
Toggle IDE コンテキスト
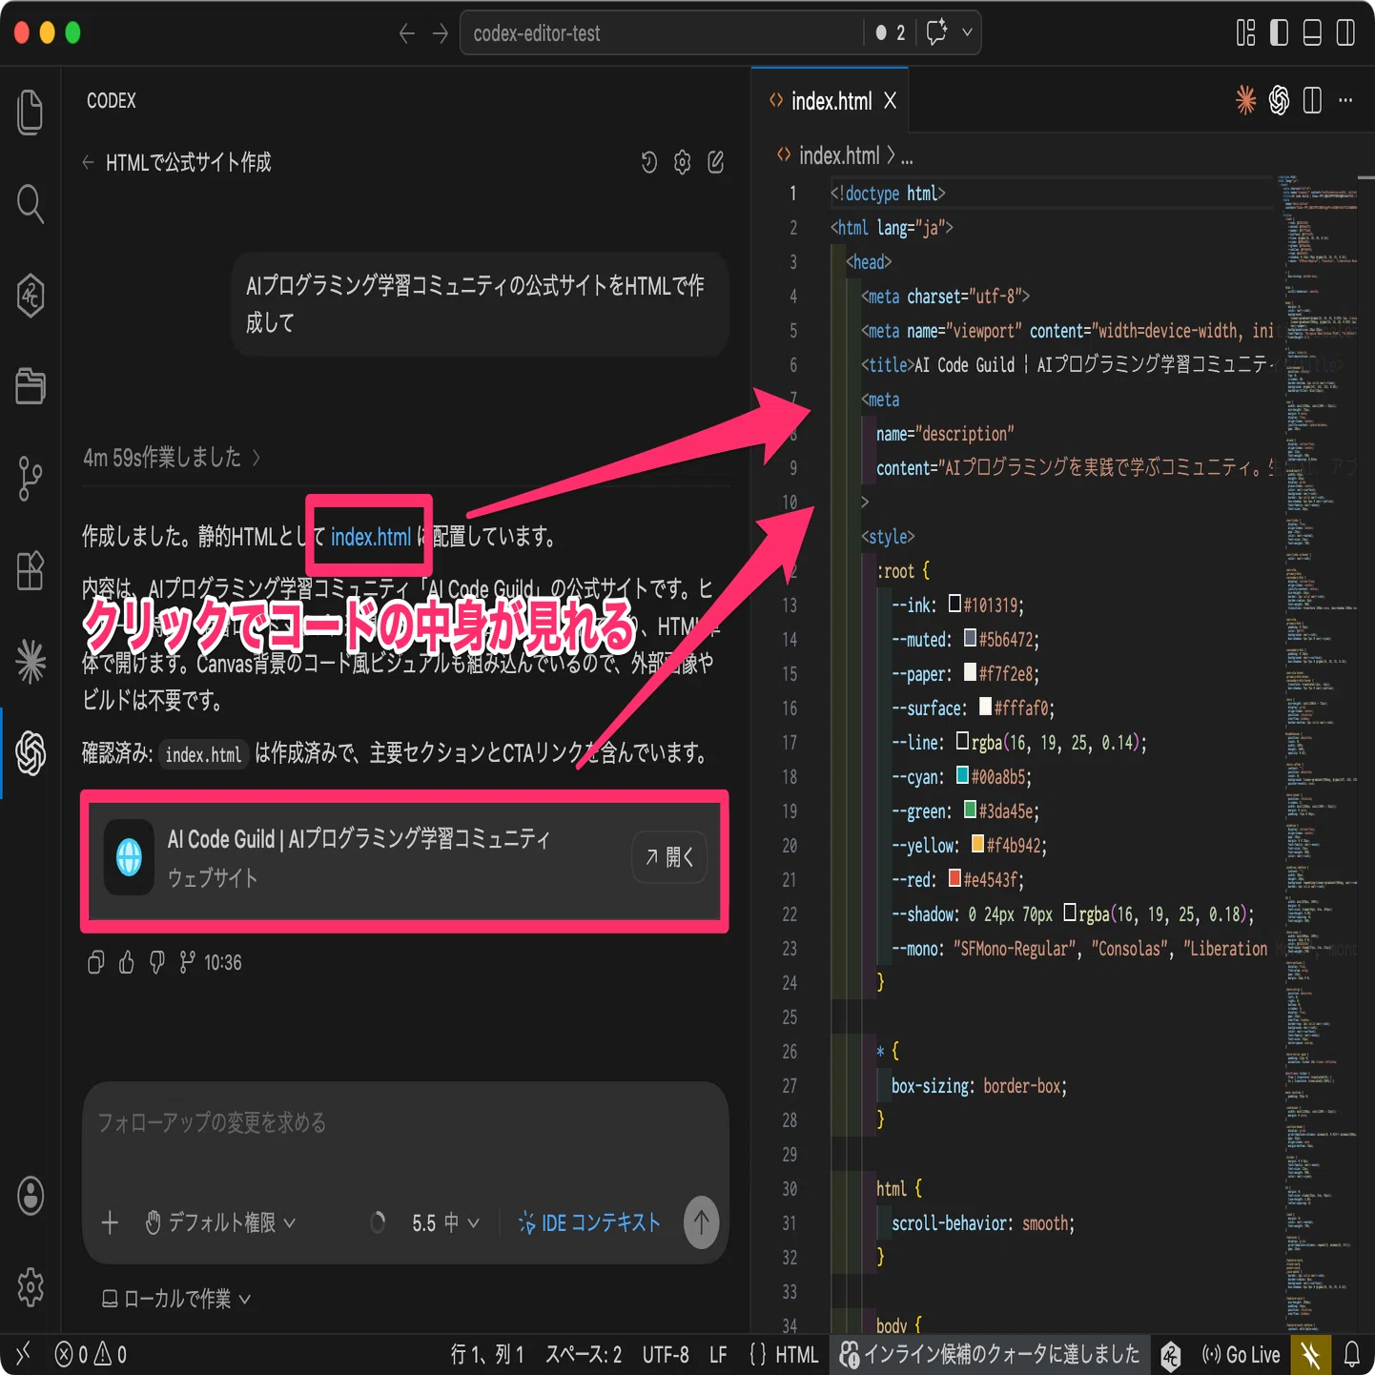coord(589,1222)
